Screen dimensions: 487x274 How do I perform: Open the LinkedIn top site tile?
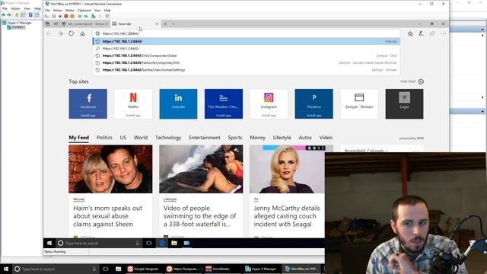point(178,104)
